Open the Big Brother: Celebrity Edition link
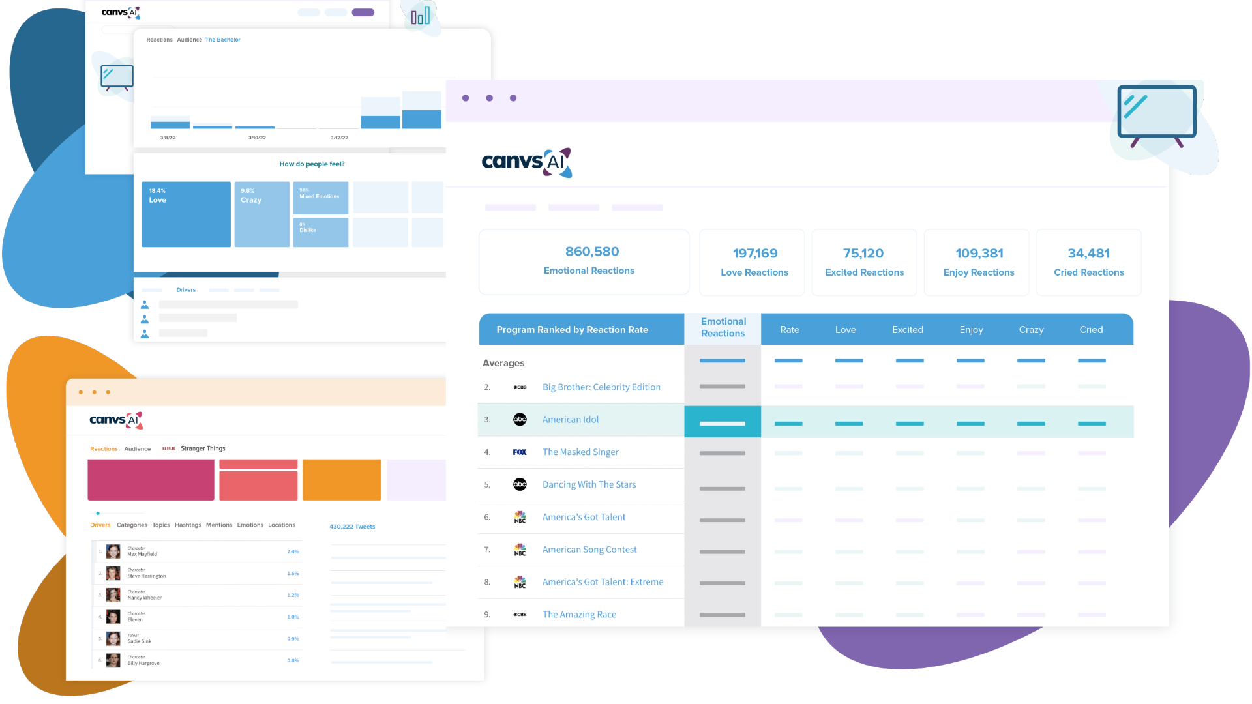 tap(601, 387)
